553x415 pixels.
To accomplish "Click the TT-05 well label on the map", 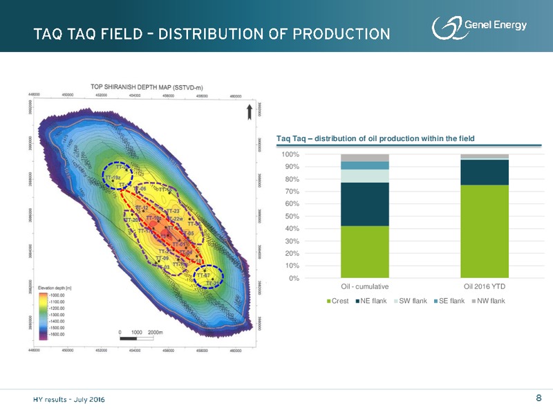I will 187,234.
